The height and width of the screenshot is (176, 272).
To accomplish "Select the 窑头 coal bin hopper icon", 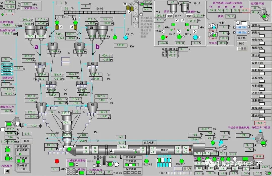I will pos(173,9).
